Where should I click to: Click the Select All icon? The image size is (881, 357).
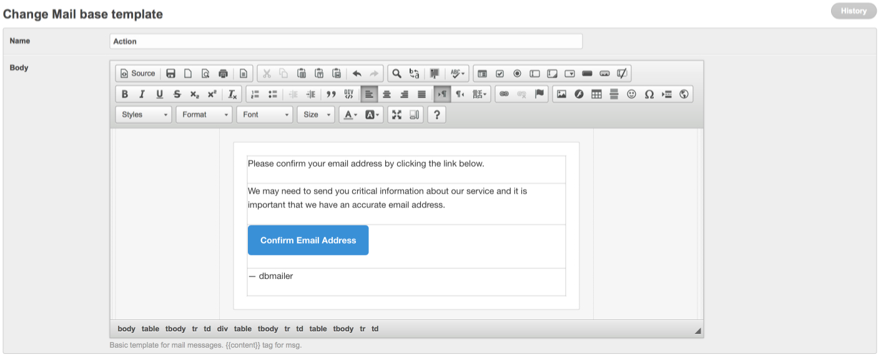click(435, 74)
